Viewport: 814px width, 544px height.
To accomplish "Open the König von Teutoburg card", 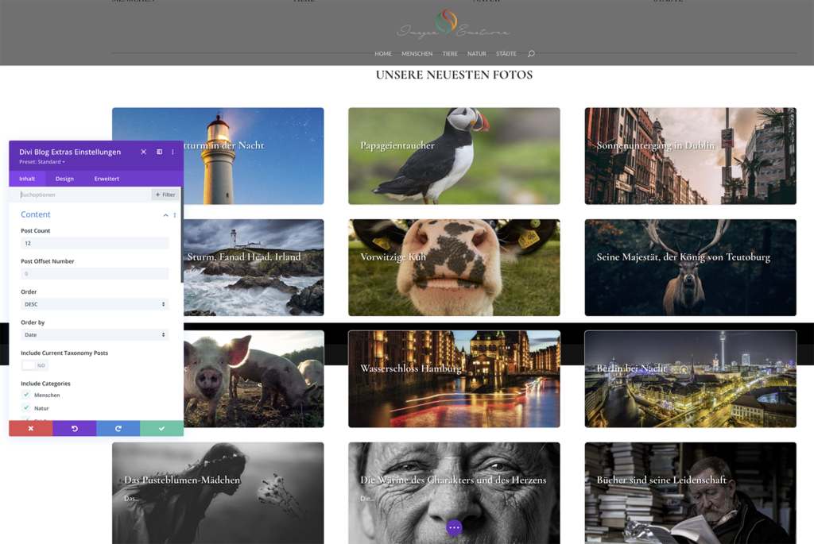I will click(691, 268).
